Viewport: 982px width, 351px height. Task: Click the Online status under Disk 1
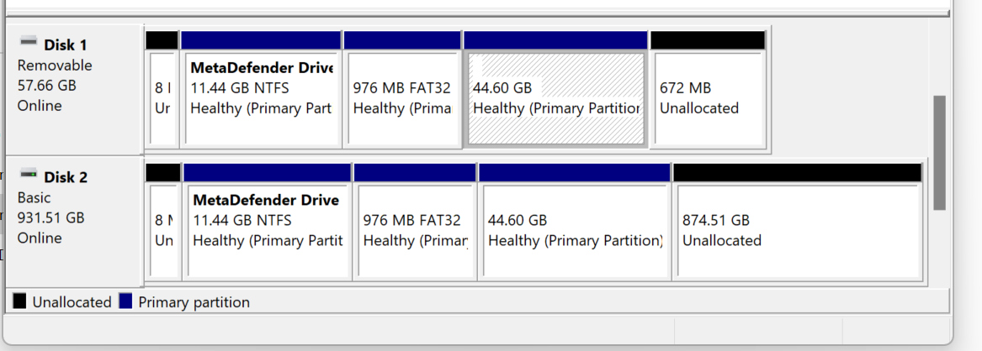40,106
